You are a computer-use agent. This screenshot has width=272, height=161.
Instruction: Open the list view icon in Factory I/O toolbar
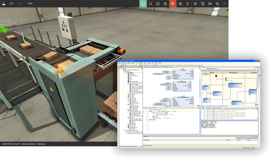[x=203, y=4]
